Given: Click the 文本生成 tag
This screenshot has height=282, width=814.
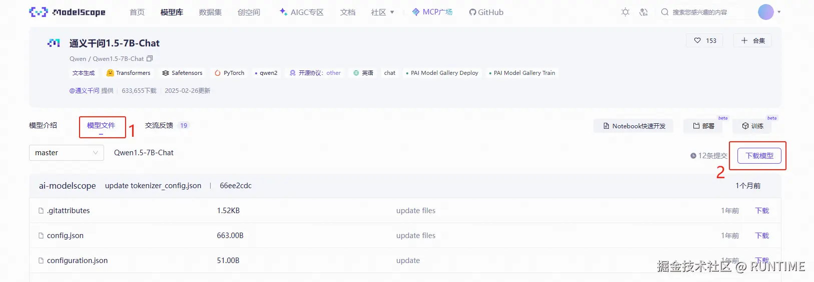Looking at the screenshot, I should pos(84,73).
